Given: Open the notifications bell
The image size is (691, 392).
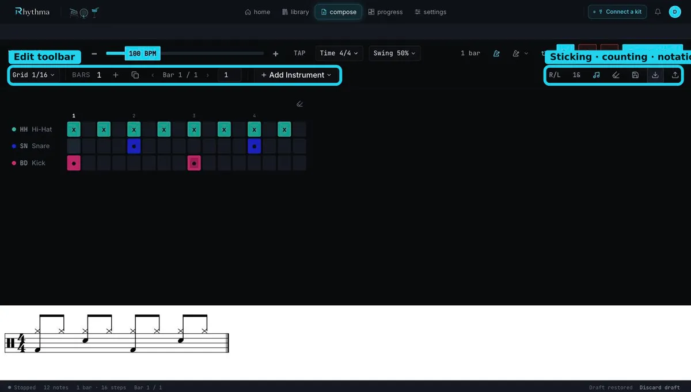Looking at the screenshot, I should 658,11.
